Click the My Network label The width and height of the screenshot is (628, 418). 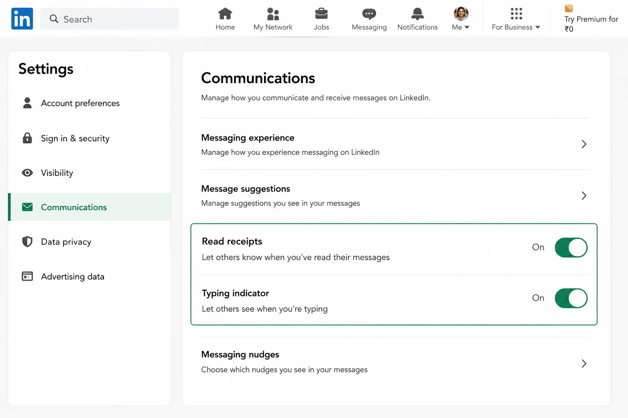point(273,27)
